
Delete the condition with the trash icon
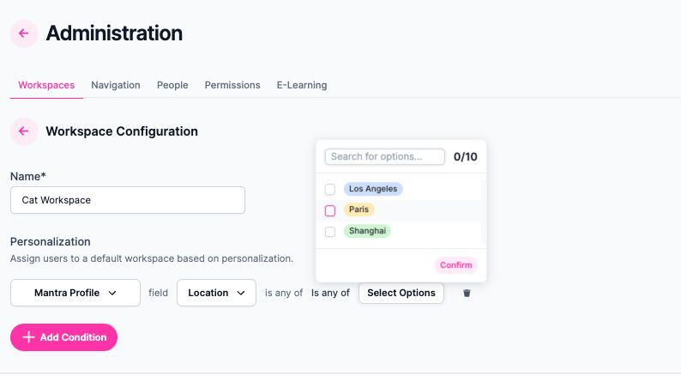[x=467, y=293]
